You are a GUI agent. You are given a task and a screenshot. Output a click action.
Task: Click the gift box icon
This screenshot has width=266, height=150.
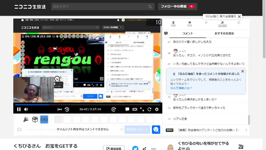[35, 119]
